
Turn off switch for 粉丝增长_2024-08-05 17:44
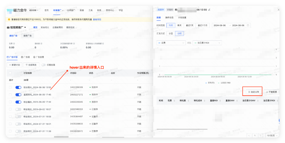(x=18, y=102)
